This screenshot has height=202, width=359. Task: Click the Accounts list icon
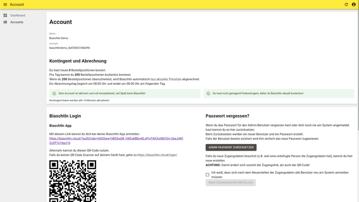pos(5,22)
